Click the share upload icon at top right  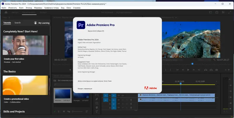coord(217,12)
